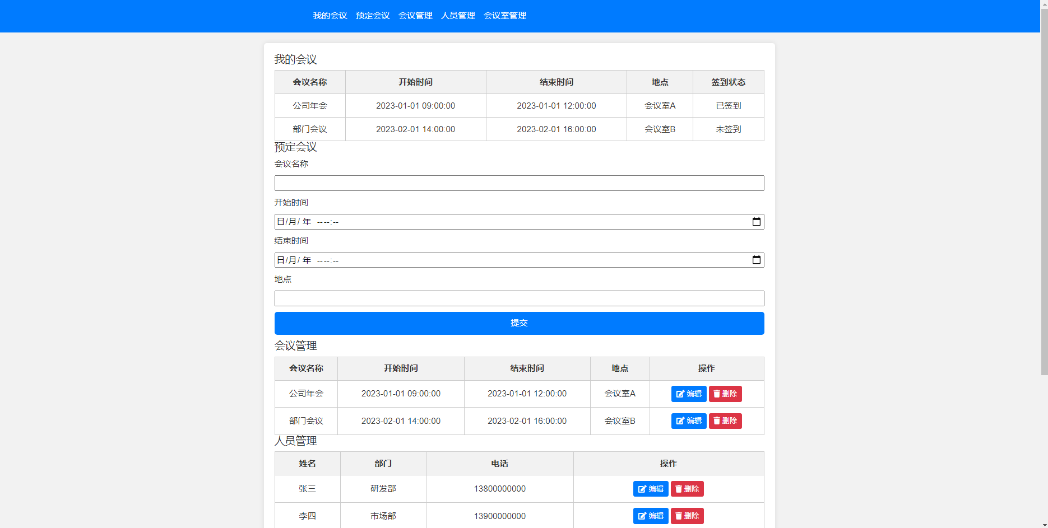Click the 我的会议 section heading

295,59
